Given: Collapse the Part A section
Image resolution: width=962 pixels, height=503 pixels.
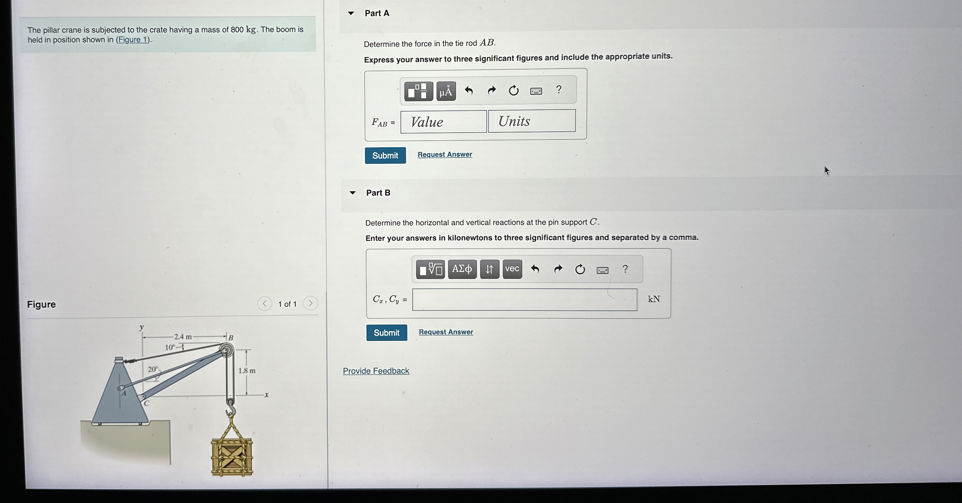Looking at the screenshot, I should coord(351,13).
